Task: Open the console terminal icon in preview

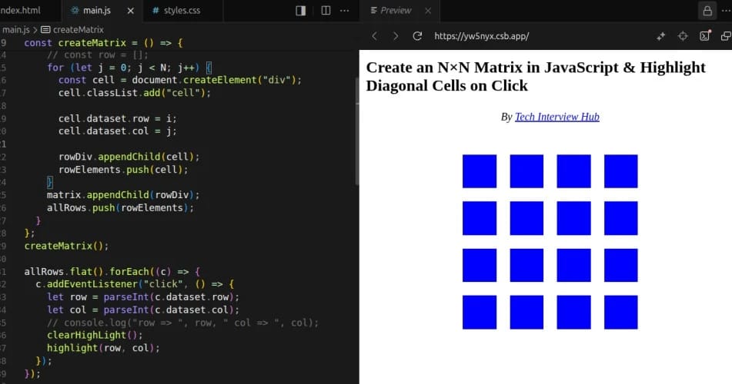Action: click(705, 35)
